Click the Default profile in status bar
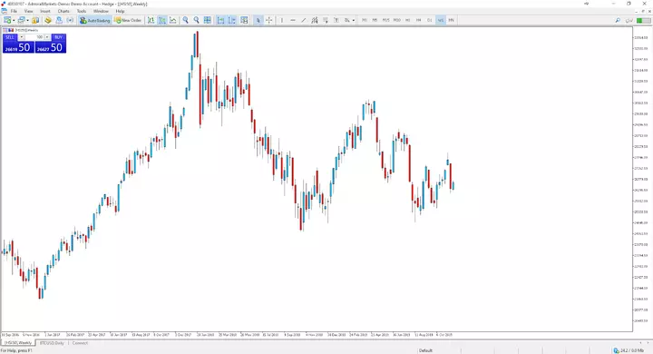The height and width of the screenshot is (354, 653). click(x=425, y=350)
